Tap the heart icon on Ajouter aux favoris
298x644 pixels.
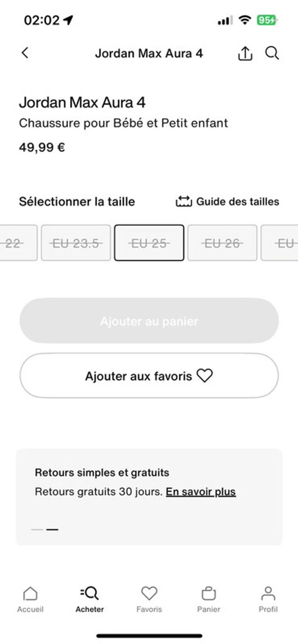point(204,376)
